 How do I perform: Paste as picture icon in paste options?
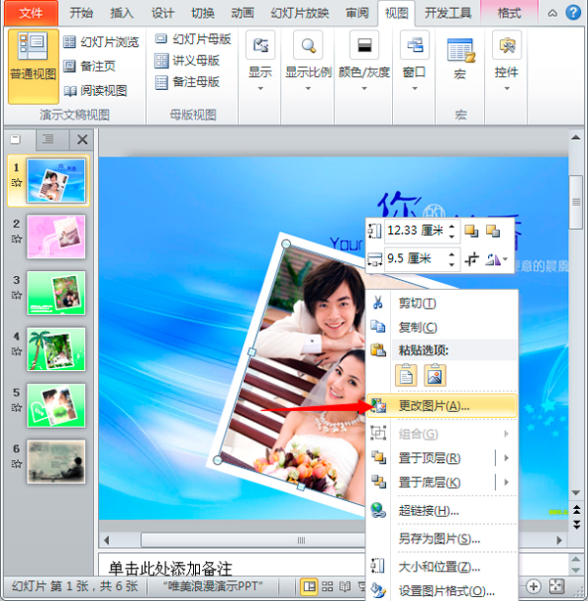pyautogui.click(x=435, y=375)
